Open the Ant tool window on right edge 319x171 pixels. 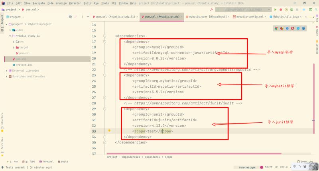[x=317, y=18]
